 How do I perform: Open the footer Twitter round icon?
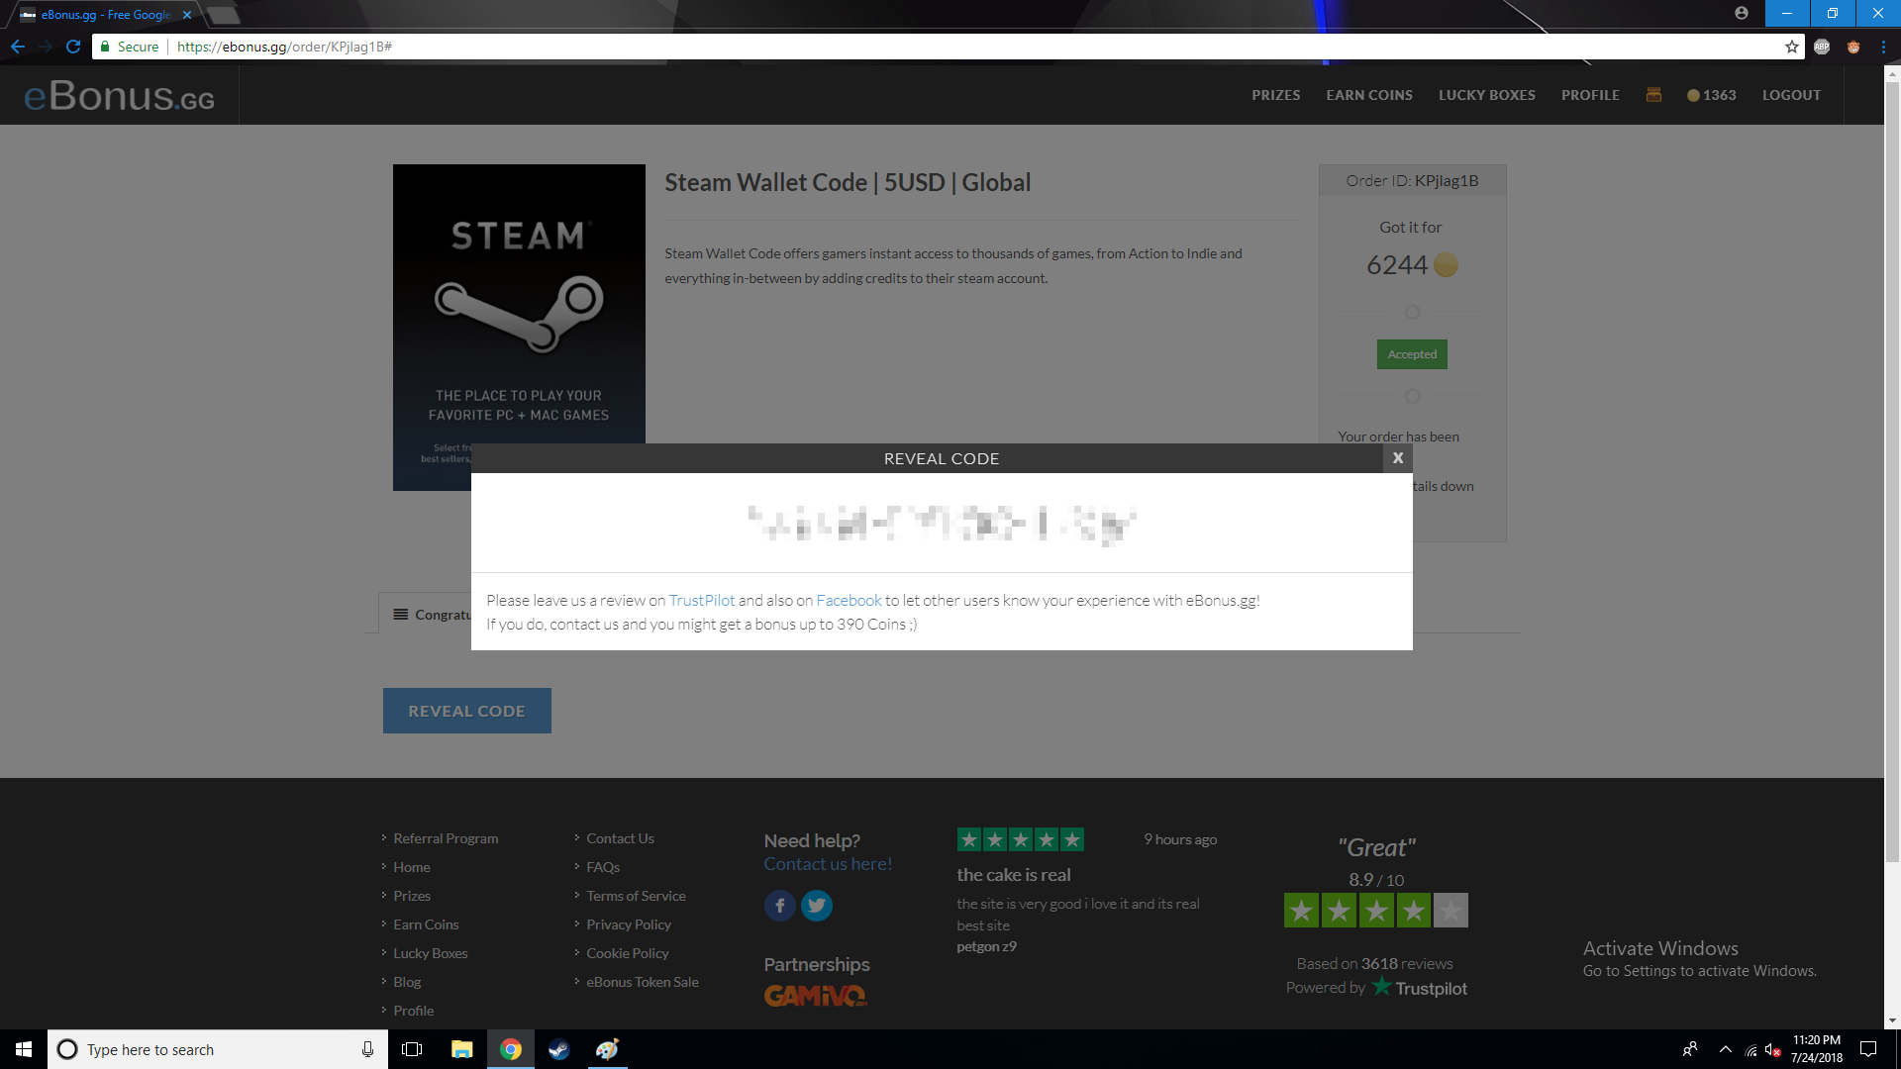[x=816, y=905]
